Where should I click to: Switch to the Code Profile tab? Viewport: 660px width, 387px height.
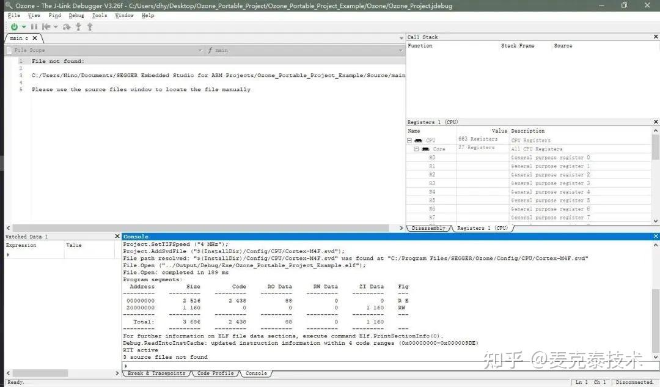click(x=215, y=373)
